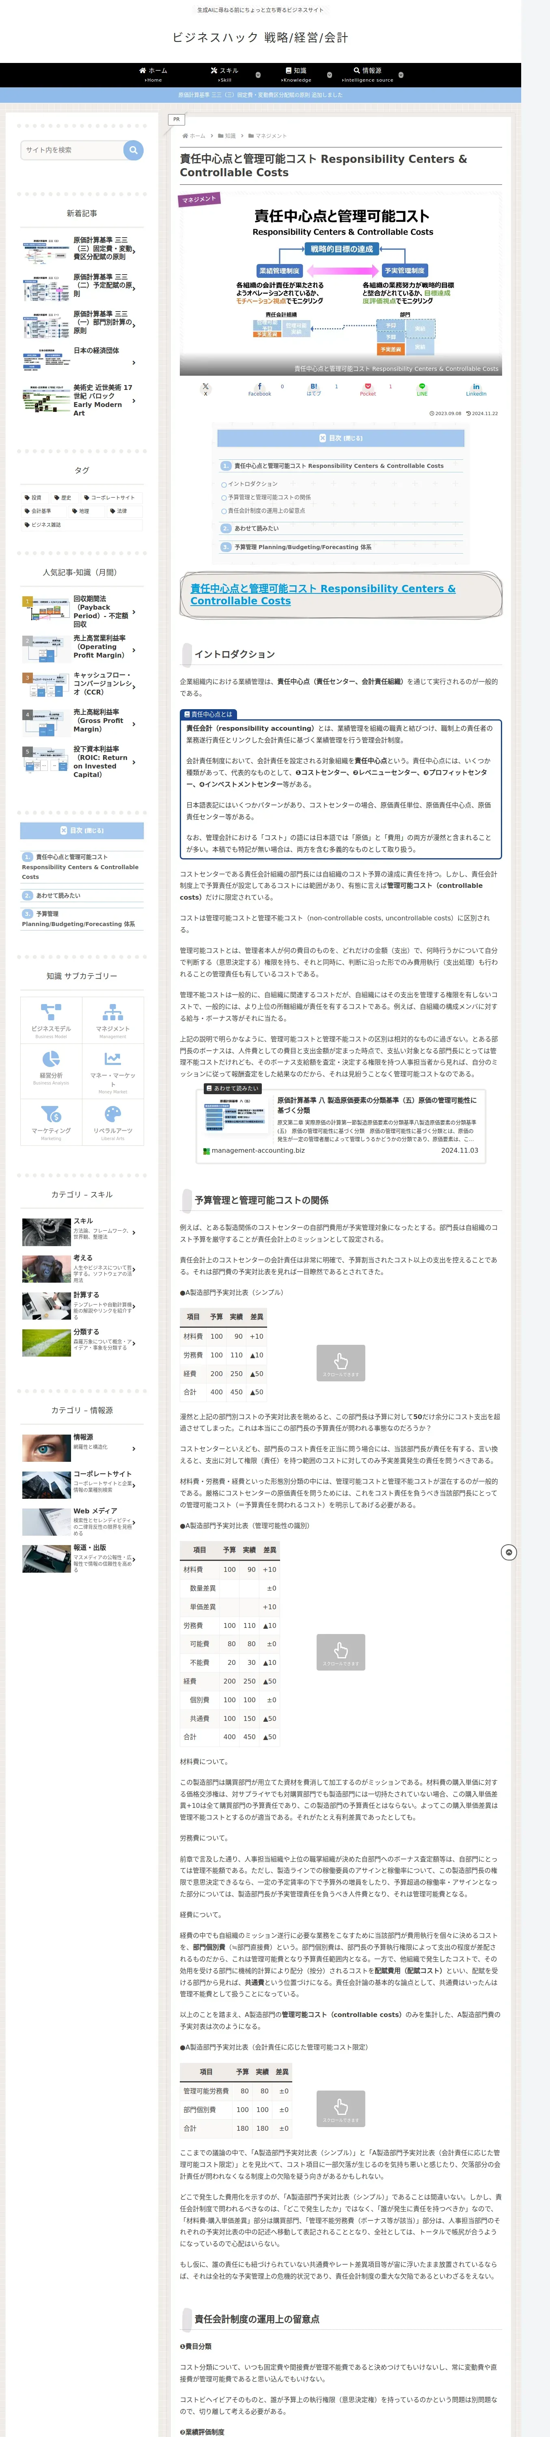Click 責任中心点と管理可能コスト heading link
This screenshot has width=550, height=2437.
pyautogui.click(x=322, y=594)
